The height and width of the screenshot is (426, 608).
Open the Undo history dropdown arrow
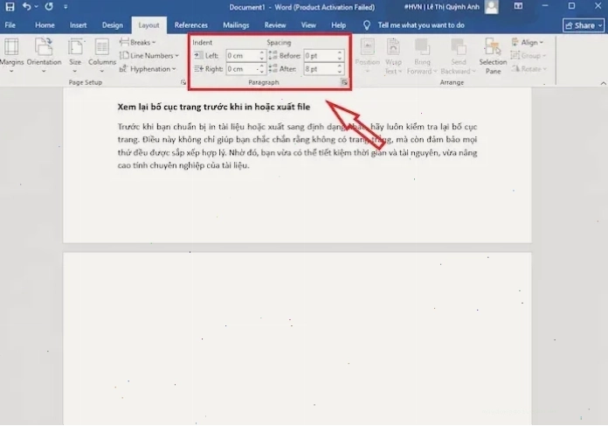(x=37, y=7)
